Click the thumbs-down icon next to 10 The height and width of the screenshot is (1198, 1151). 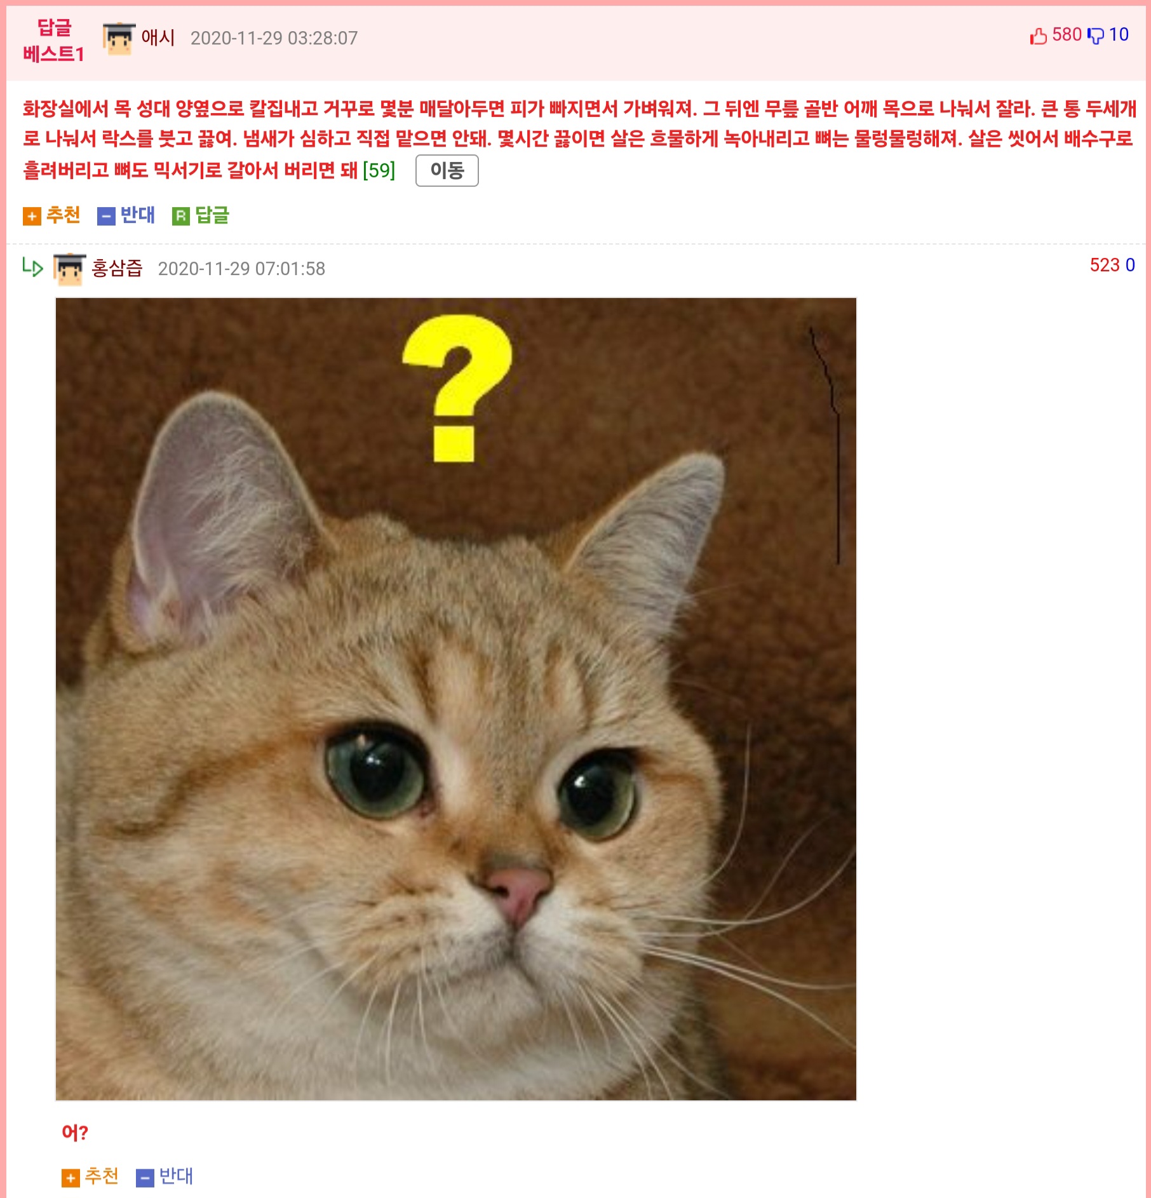[1096, 36]
